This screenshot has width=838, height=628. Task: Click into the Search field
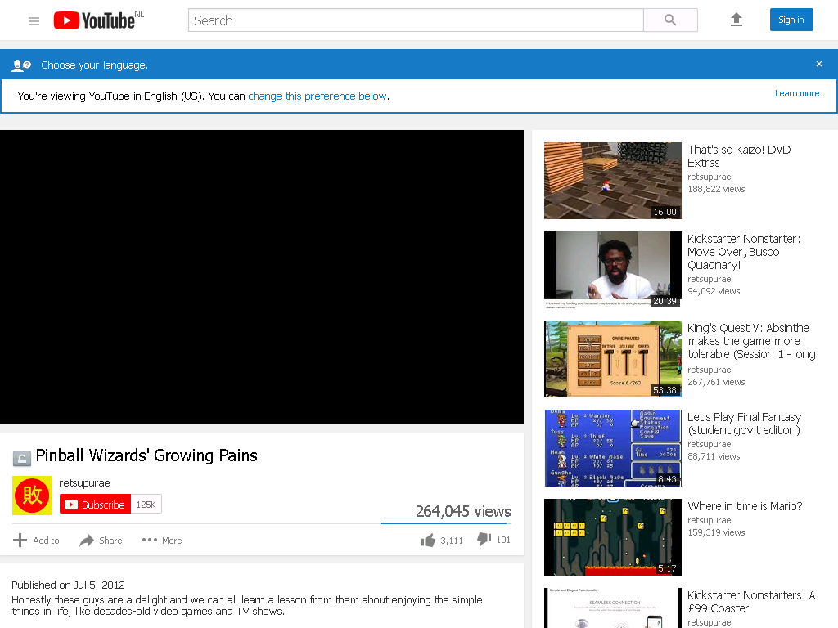tap(416, 20)
